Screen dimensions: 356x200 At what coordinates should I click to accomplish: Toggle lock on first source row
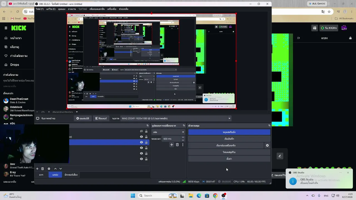(x=146, y=131)
